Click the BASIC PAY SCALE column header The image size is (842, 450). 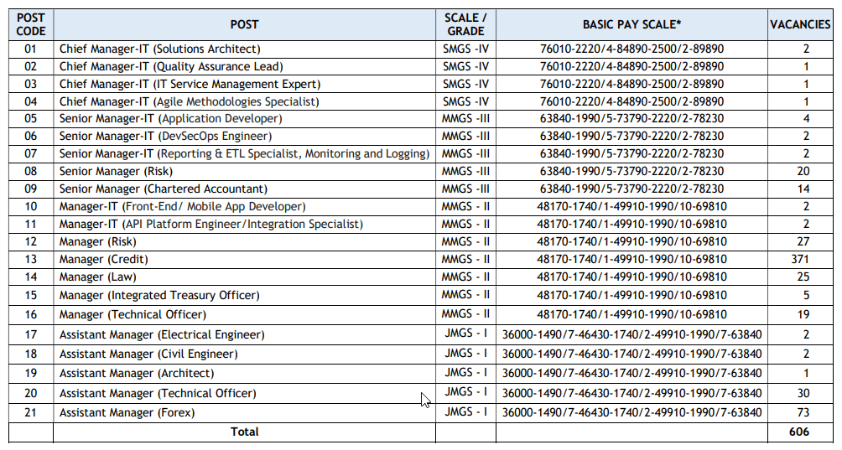click(x=631, y=24)
